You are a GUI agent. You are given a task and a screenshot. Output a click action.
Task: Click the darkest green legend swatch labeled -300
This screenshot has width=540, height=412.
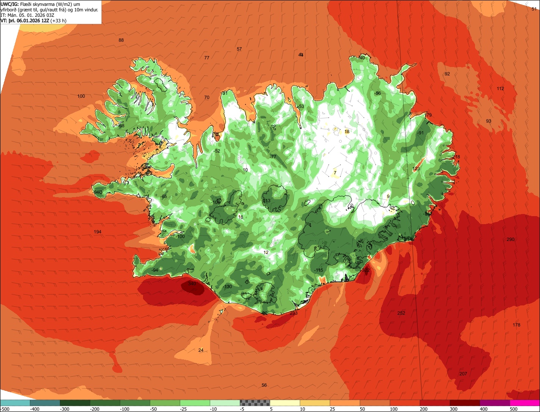tap(75, 403)
